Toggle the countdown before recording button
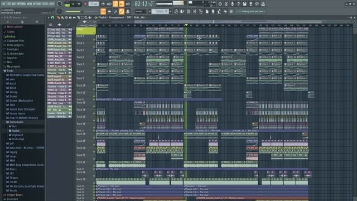 115,4
